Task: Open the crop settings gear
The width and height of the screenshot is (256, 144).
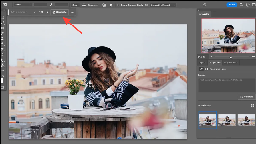Action: [x=111, y=5]
